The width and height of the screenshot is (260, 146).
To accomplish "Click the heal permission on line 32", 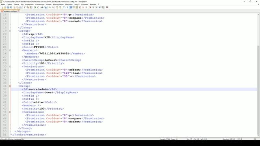I will coord(76,73).
